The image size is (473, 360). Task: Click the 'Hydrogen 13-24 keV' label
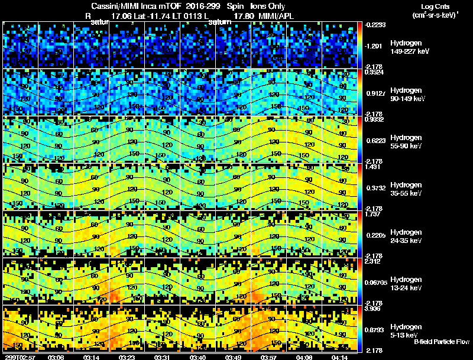coord(406,284)
